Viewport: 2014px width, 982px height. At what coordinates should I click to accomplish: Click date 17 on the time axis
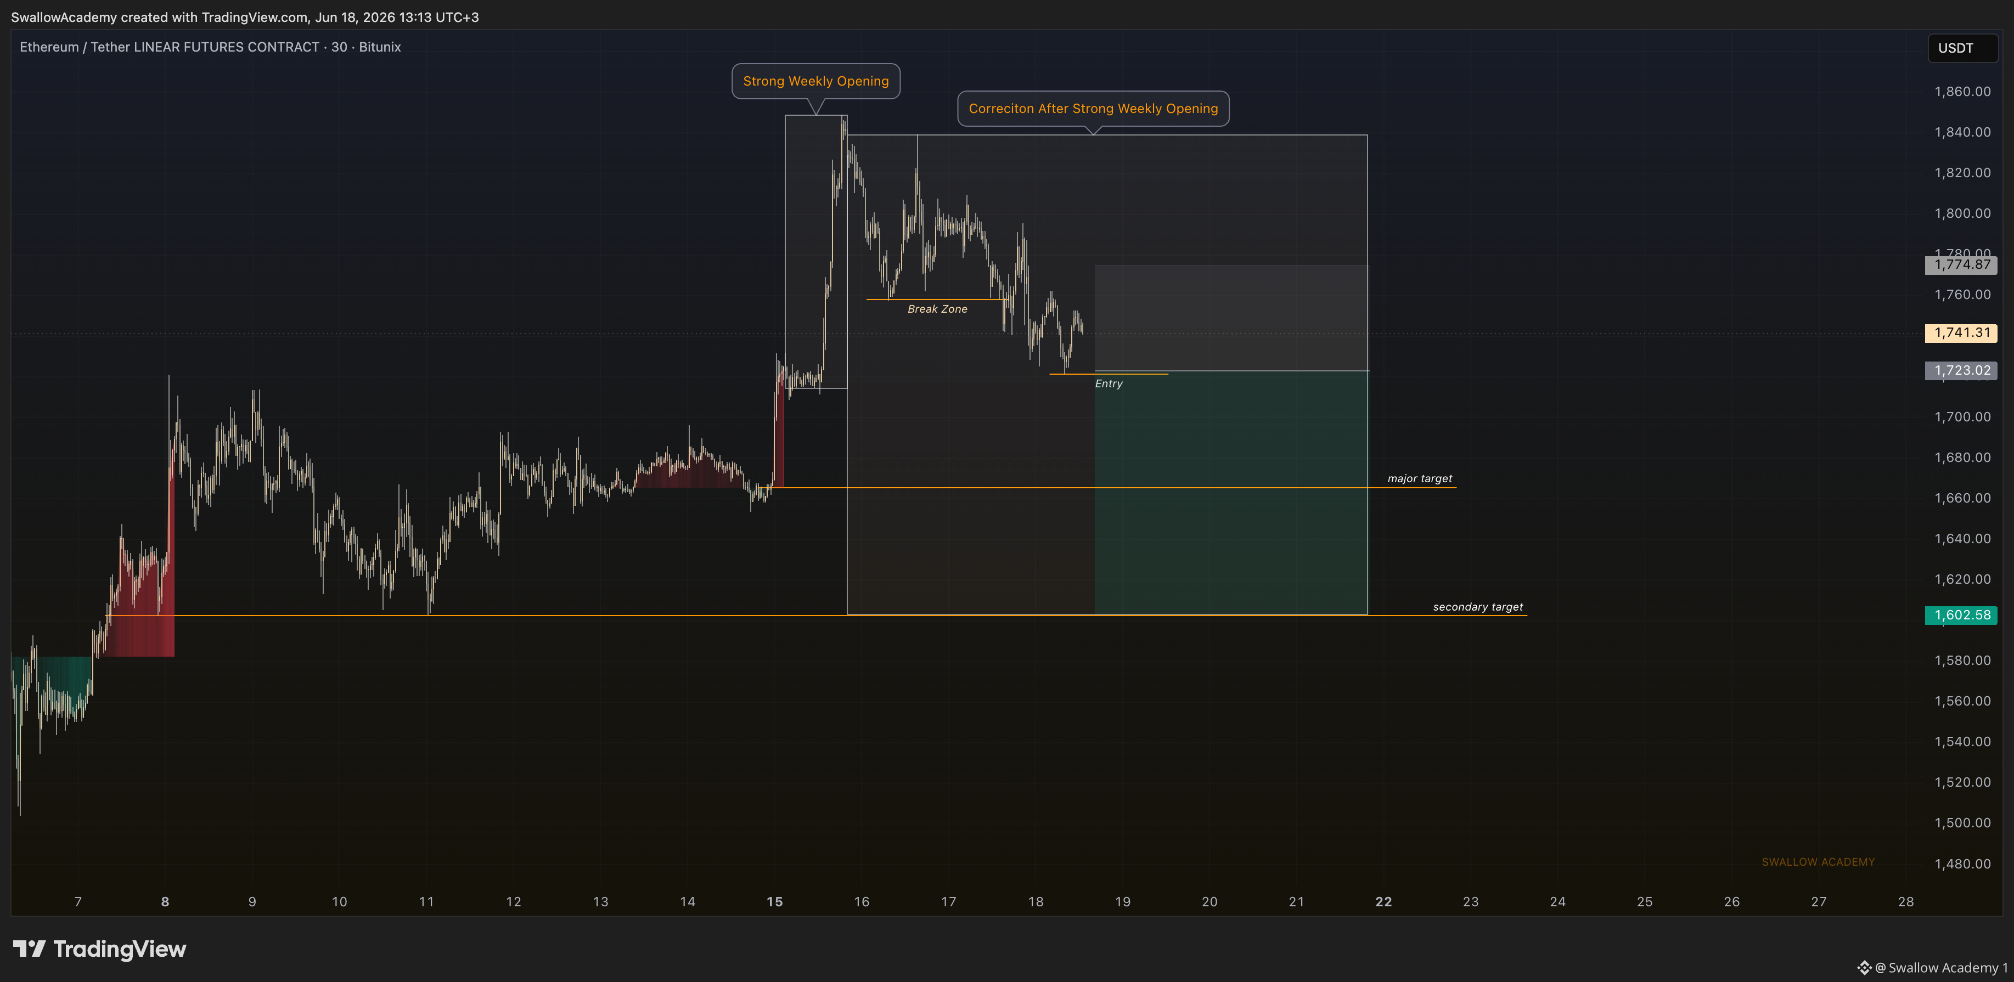948,902
